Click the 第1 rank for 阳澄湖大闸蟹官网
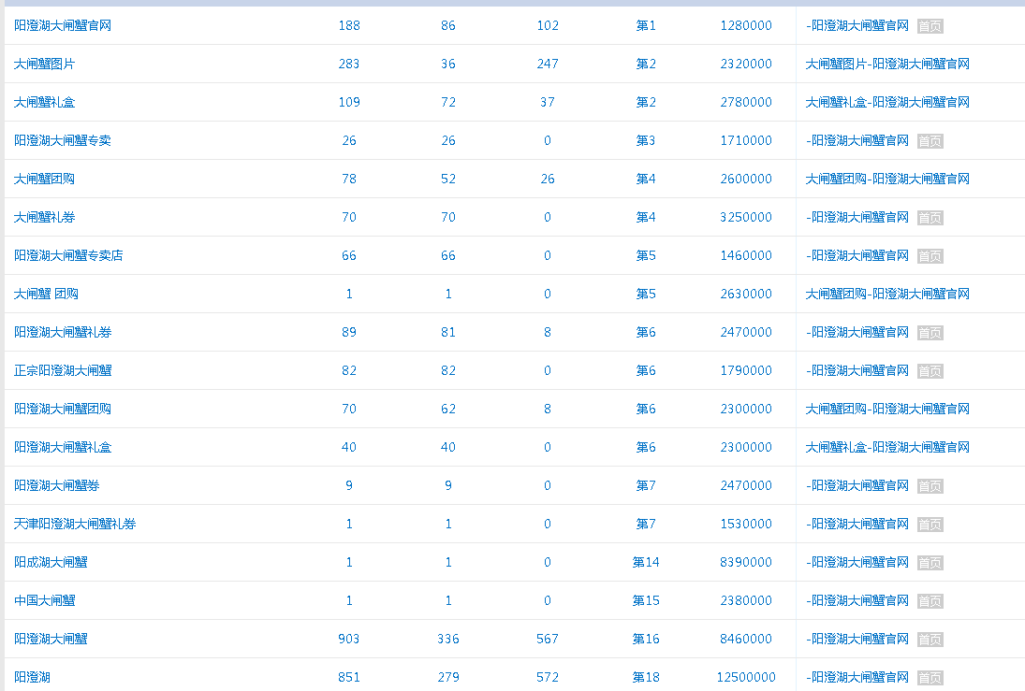 [646, 25]
